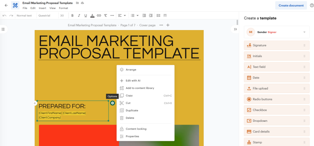314x146 pixels.
Task: Choose Content locking in the menu
Action: [x=136, y=129]
